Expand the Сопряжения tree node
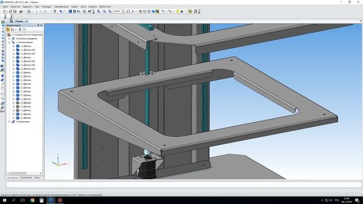 point(9,121)
